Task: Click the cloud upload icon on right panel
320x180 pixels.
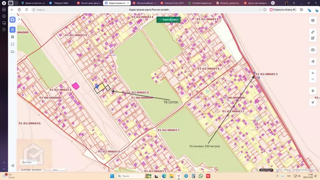Action: pos(312,49)
